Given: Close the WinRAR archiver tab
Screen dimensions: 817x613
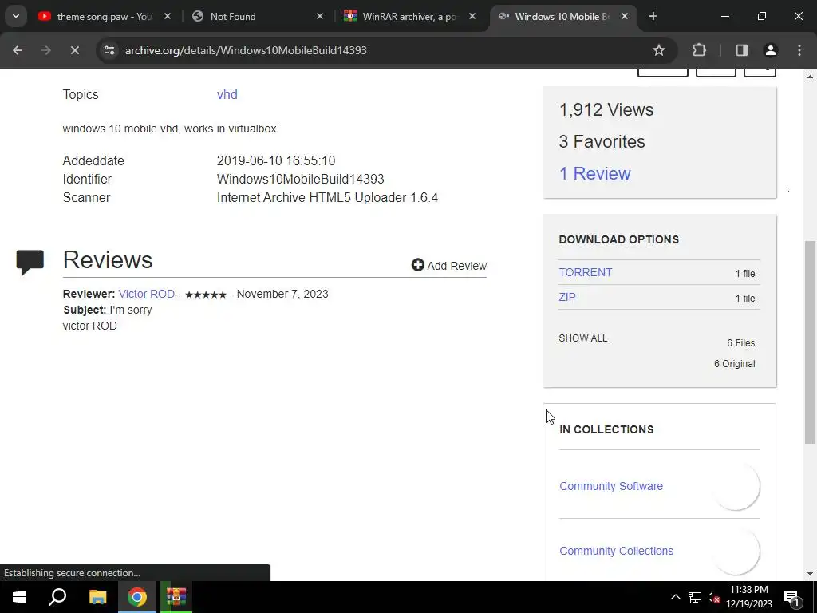Looking at the screenshot, I should (x=472, y=16).
